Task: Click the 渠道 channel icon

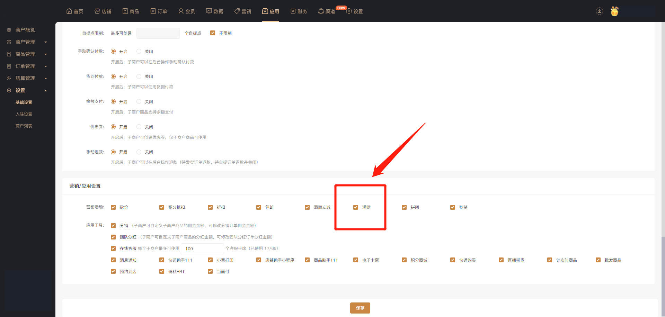Action: click(321, 11)
